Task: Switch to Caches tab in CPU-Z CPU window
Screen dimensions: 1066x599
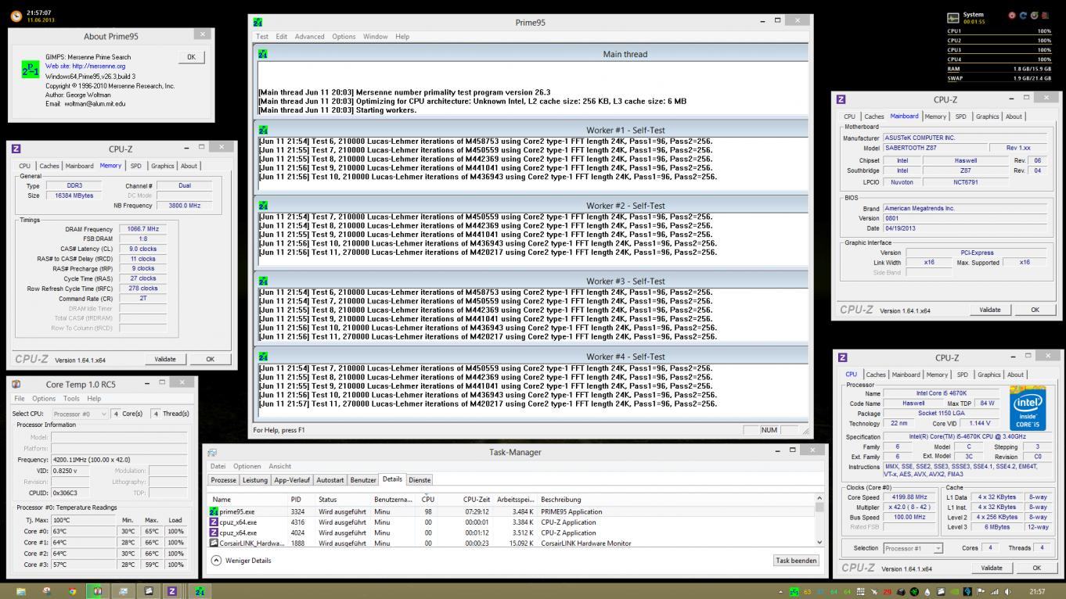Action: click(x=876, y=375)
